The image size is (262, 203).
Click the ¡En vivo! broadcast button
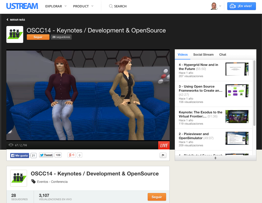[241, 6]
